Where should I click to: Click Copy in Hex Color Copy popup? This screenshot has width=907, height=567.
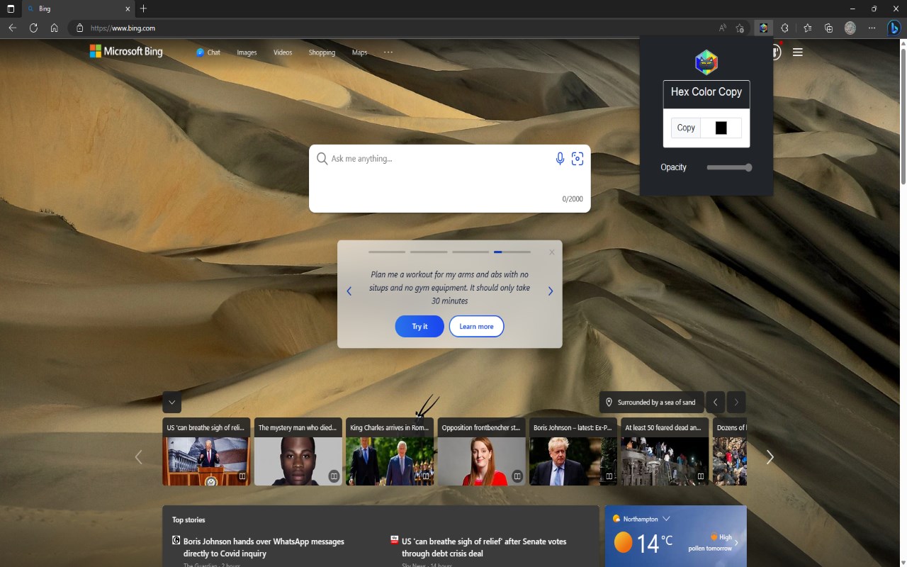[686, 128]
